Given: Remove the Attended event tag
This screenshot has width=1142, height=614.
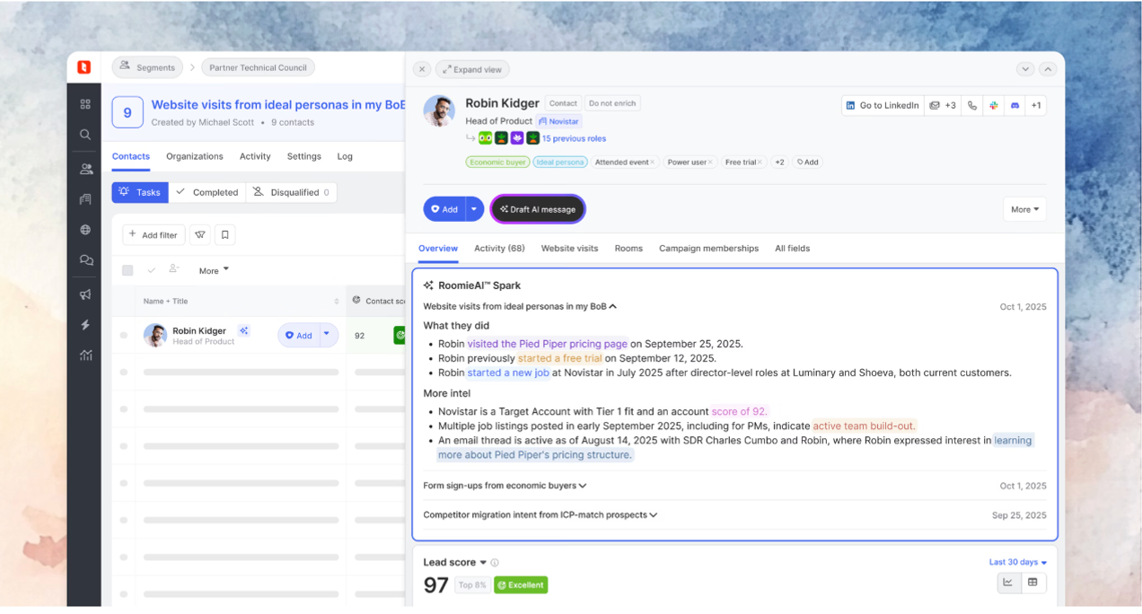Looking at the screenshot, I should point(653,162).
